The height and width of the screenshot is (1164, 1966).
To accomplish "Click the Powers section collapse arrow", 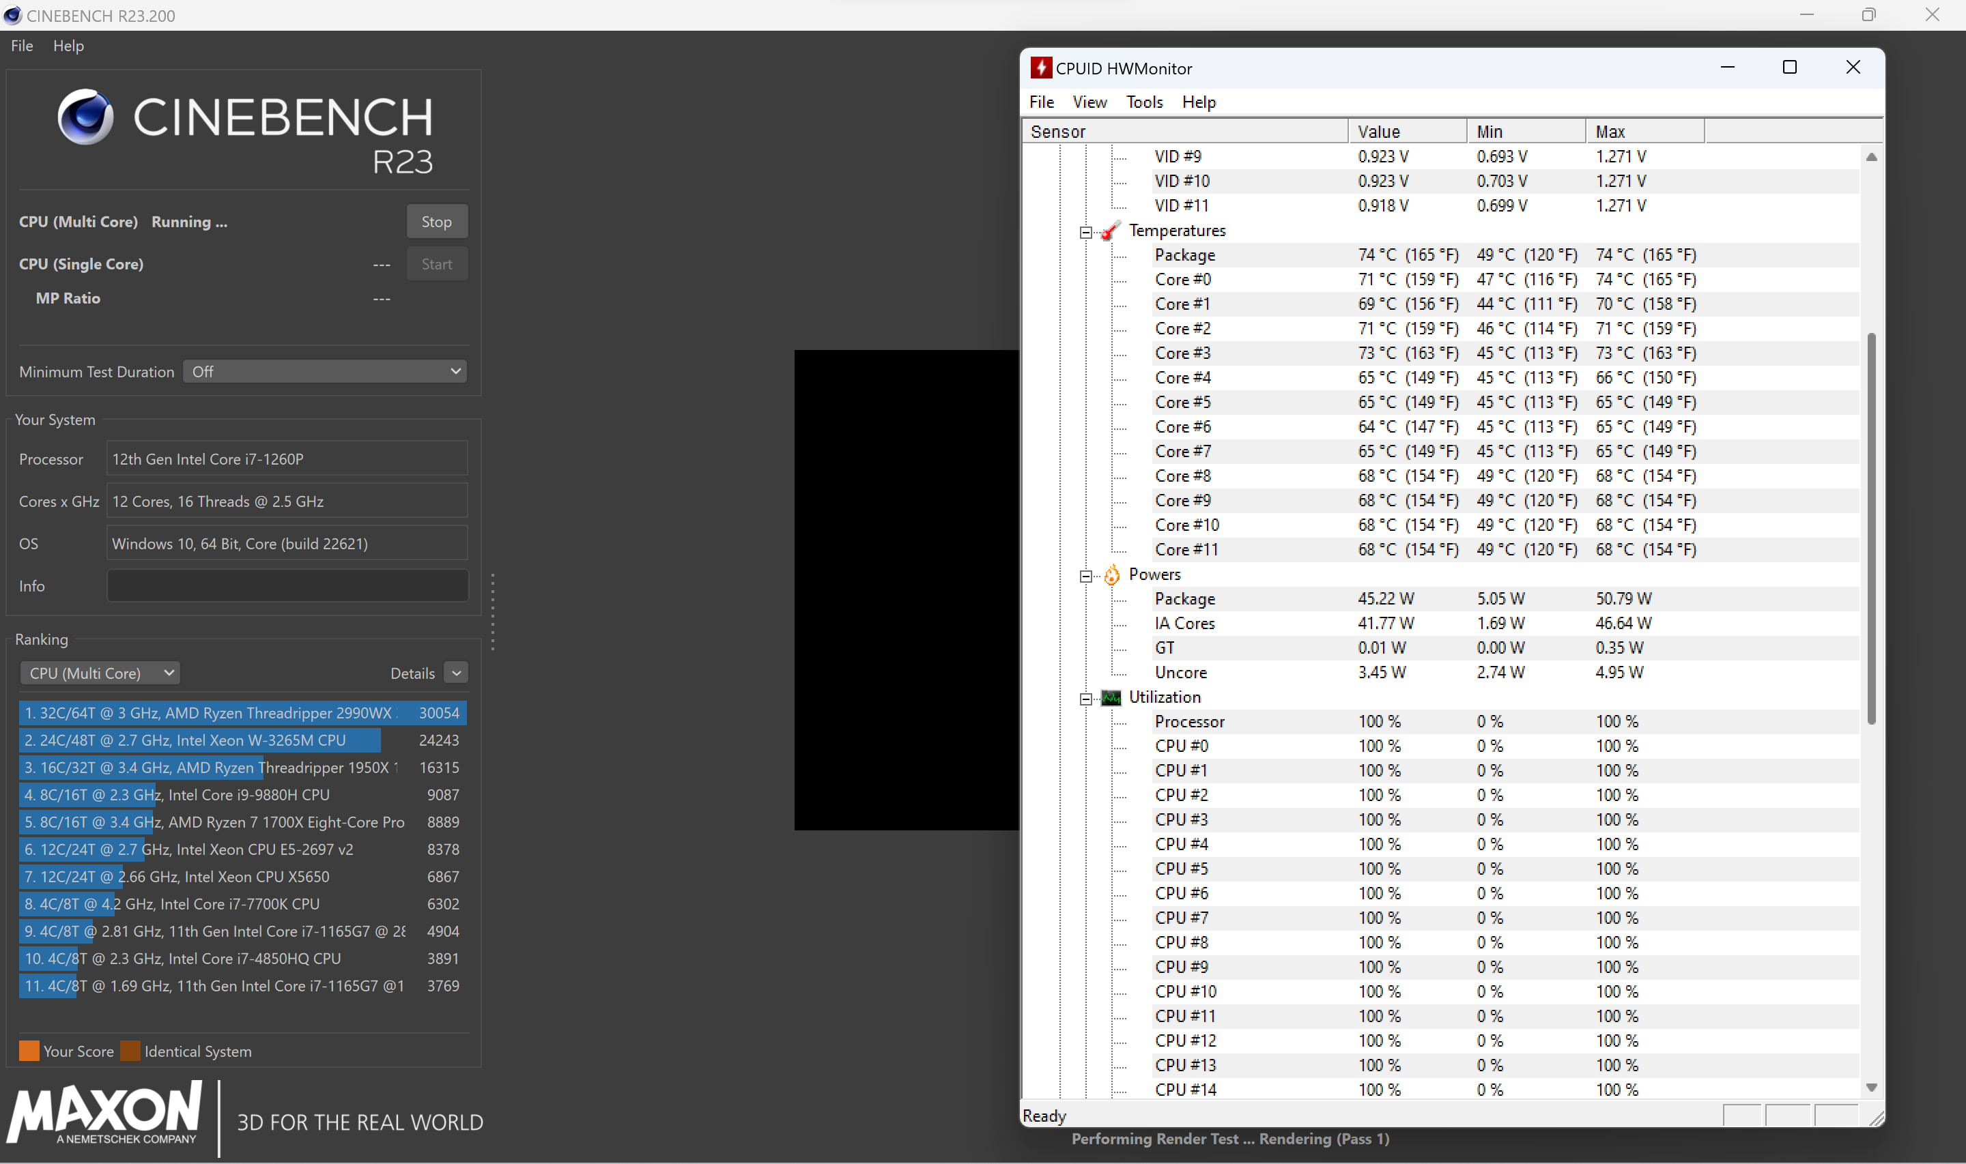I will point(1088,574).
